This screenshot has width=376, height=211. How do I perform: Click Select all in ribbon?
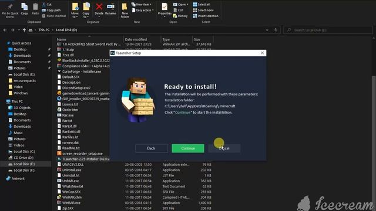[x=202, y=4]
